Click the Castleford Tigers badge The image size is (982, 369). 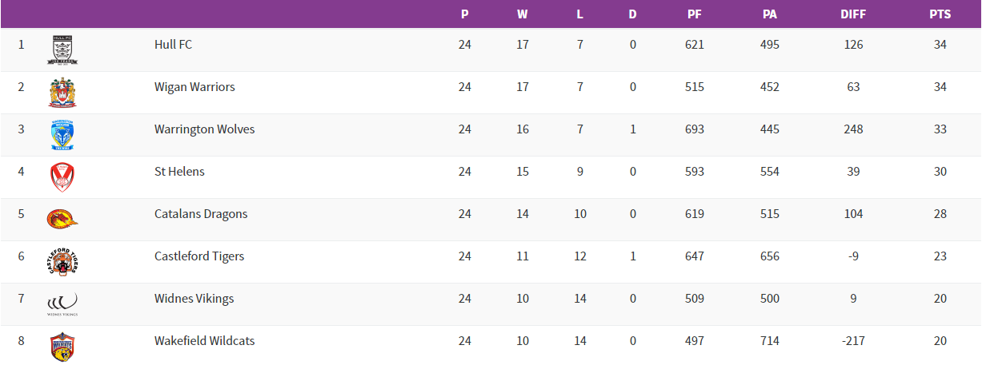[62, 261]
